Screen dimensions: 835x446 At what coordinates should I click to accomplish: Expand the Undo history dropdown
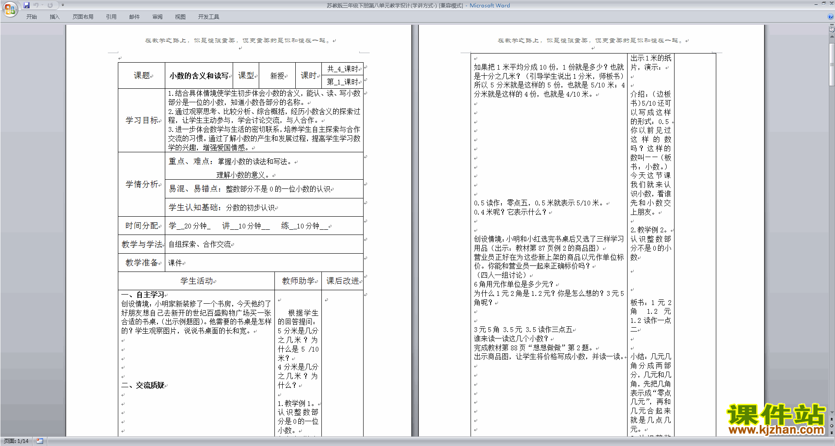[x=42, y=5]
